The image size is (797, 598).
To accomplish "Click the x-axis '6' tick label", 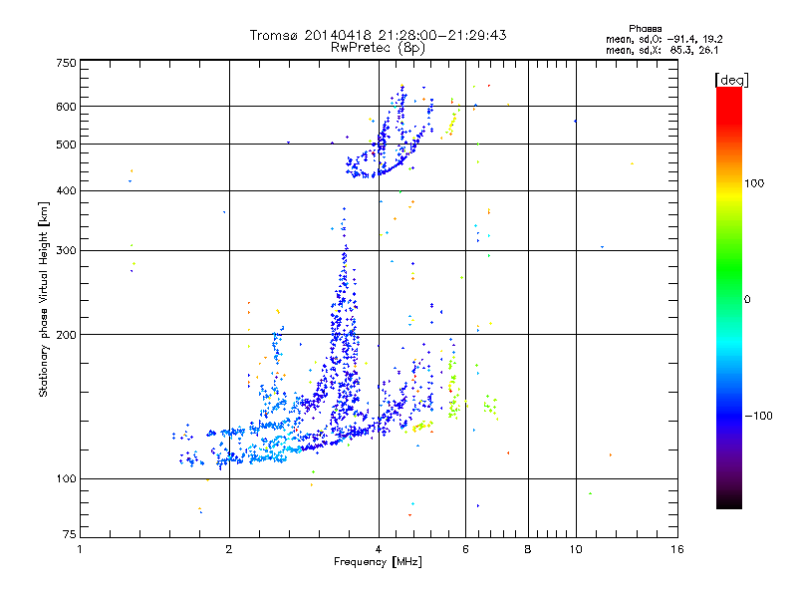I will [465, 549].
